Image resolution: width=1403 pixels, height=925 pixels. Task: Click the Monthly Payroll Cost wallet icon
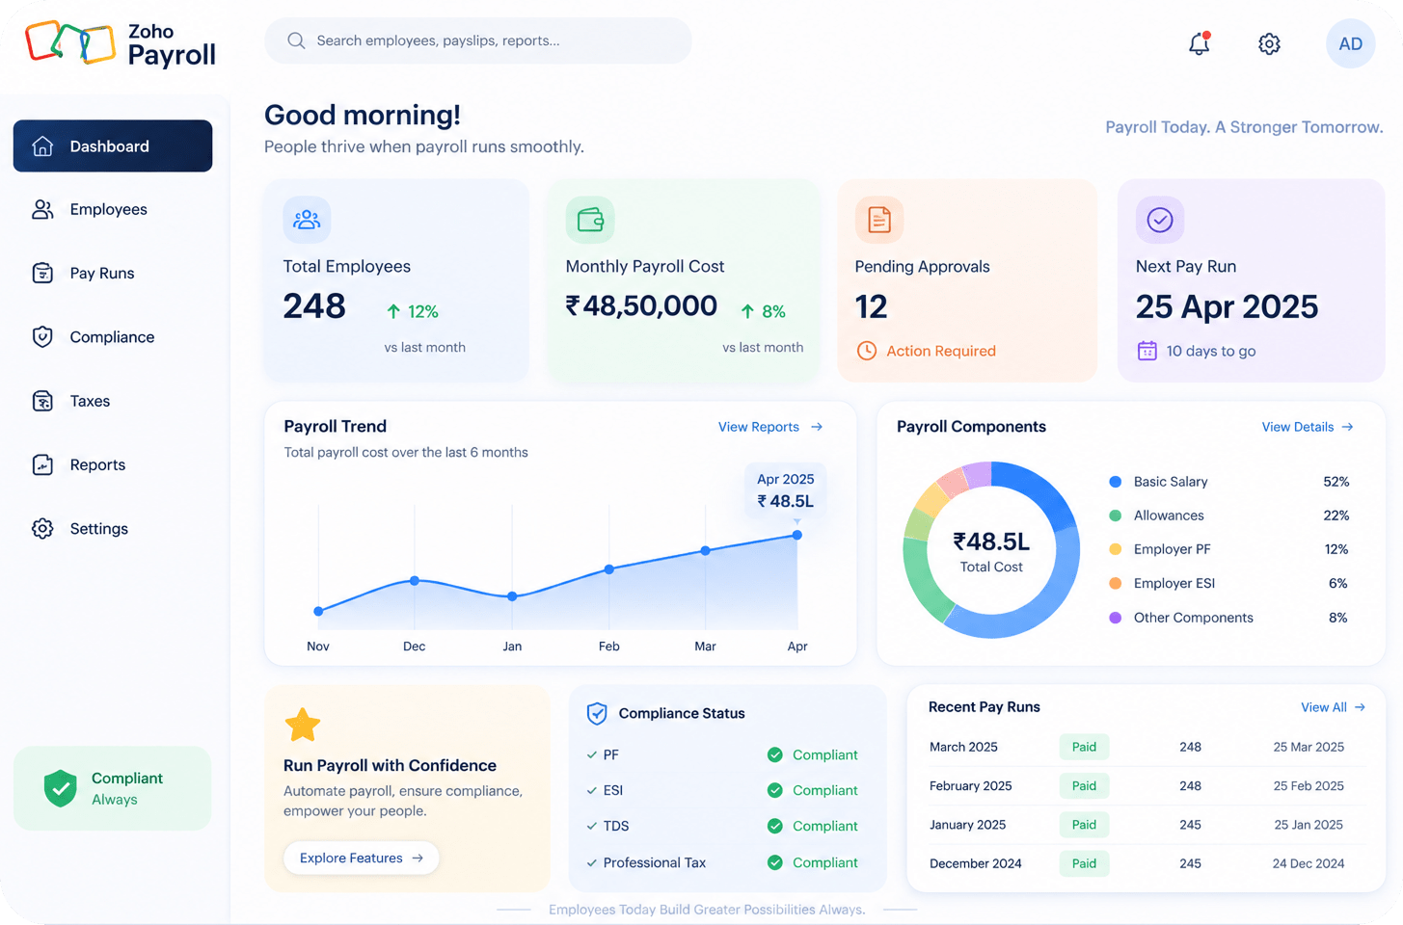click(x=590, y=220)
